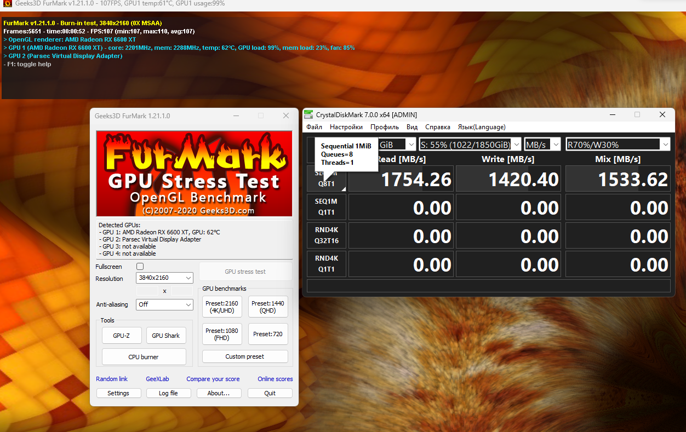Click the Write [MB/s] column header
The image size is (686, 432).
(x=508, y=159)
